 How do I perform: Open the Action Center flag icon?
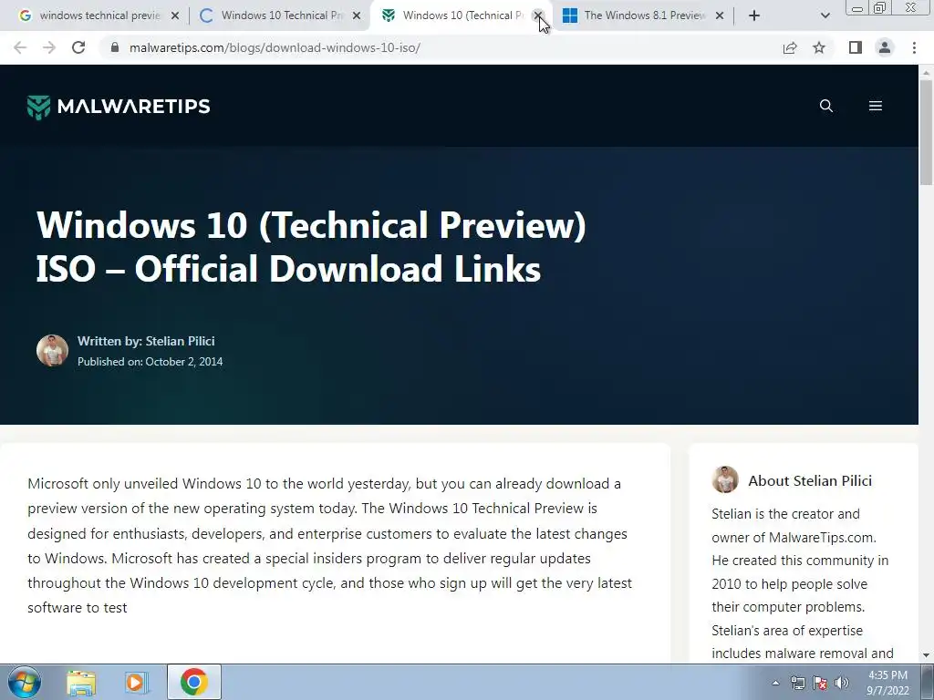tap(820, 683)
